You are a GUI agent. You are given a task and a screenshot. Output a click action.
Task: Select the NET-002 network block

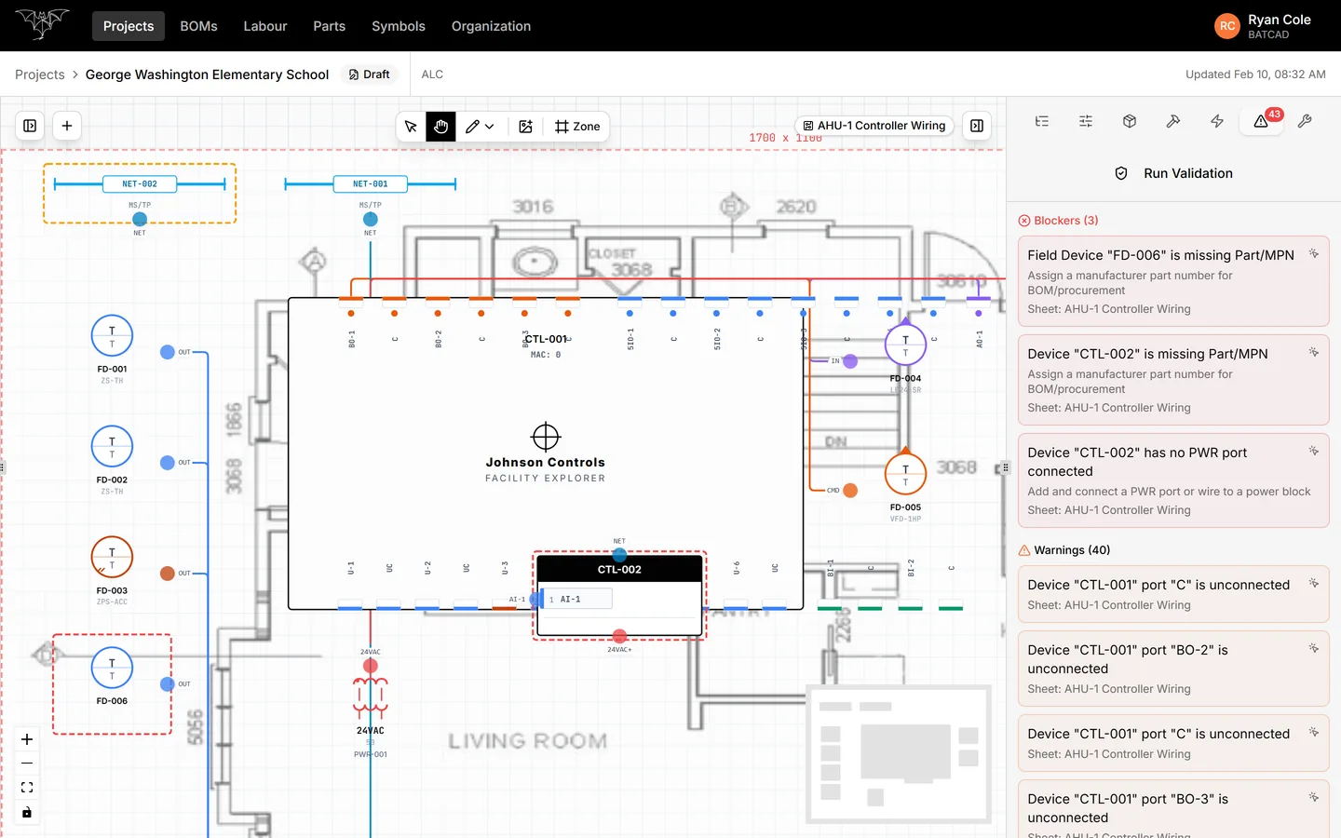140,184
